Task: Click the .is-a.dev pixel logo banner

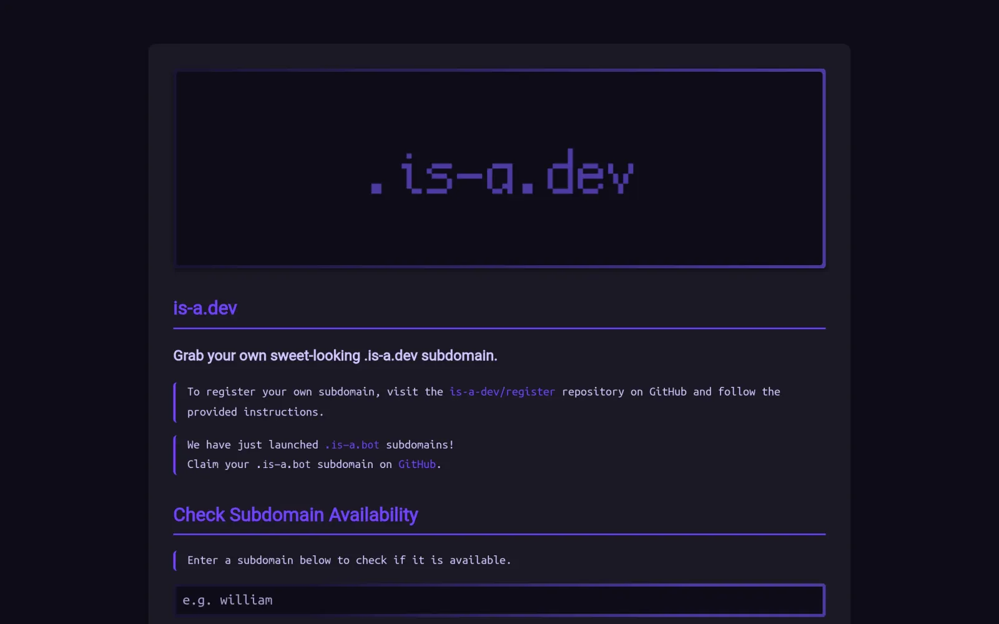Action: coord(499,168)
